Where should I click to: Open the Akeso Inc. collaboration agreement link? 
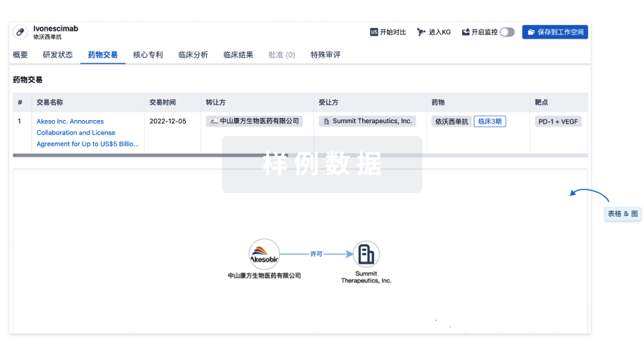pyautogui.click(x=86, y=132)
